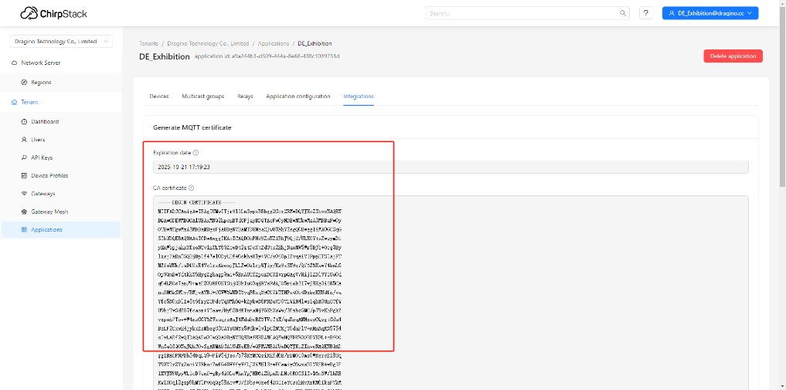Click inside the search input field

point(522,13)
